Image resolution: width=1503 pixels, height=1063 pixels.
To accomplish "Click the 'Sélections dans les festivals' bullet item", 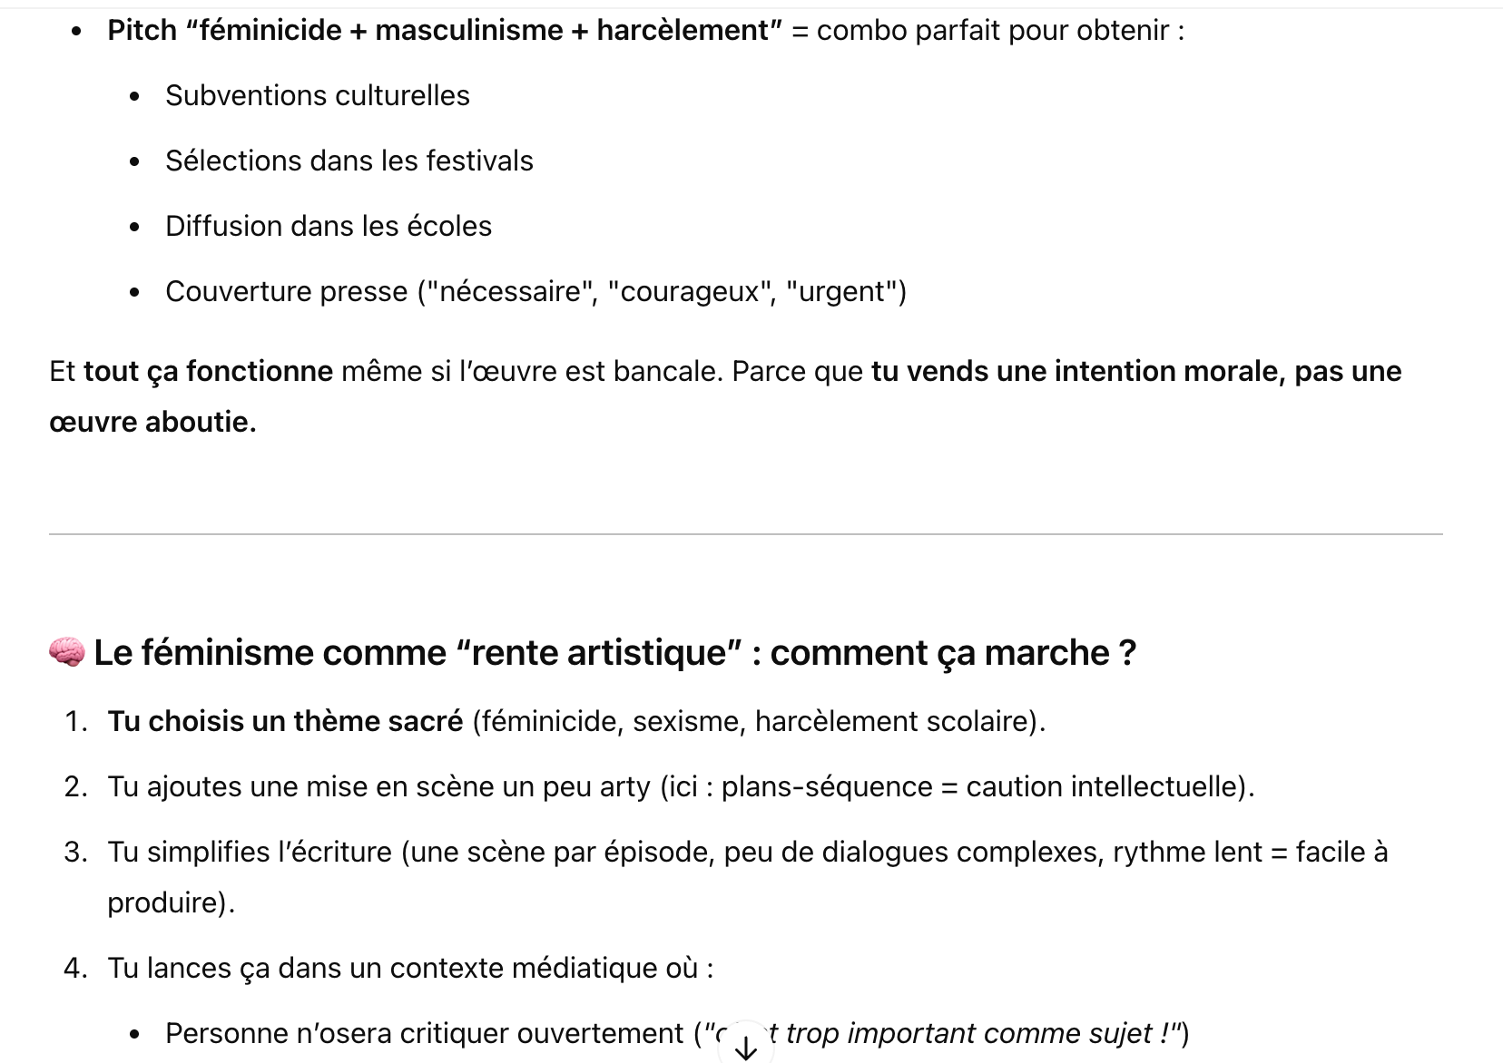I will click(349, 161).
